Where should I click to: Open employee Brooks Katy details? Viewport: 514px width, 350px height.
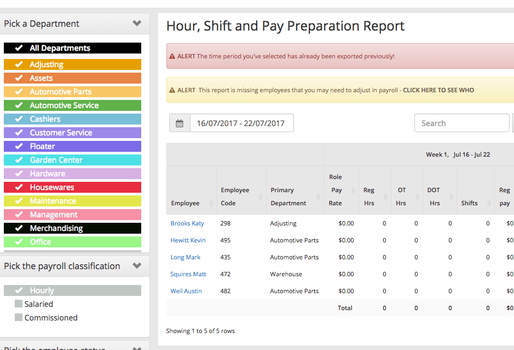tap(188, 223)
